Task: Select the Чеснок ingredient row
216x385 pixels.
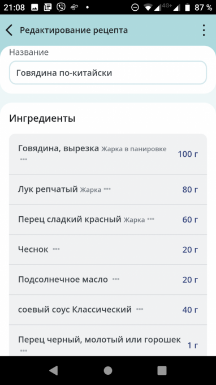Action: click(x=108, y=250)
